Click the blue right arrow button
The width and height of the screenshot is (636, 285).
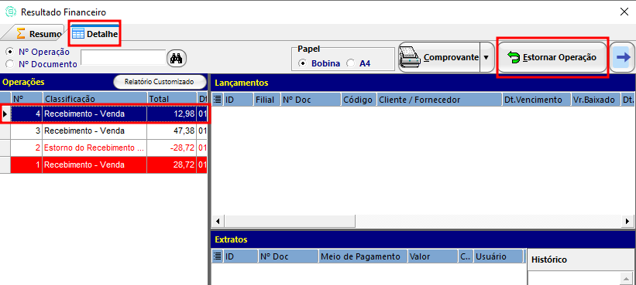624,57
